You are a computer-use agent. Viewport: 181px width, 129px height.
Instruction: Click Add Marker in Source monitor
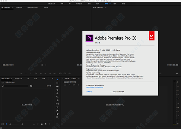[x=21, y=73]
